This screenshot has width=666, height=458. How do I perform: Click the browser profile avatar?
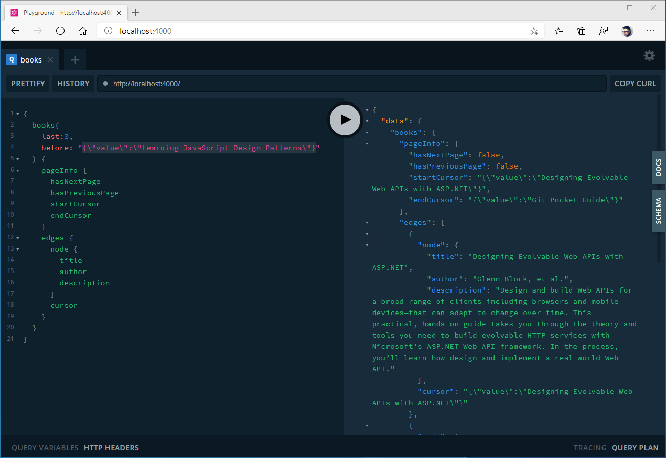click(x=627, y=31)
